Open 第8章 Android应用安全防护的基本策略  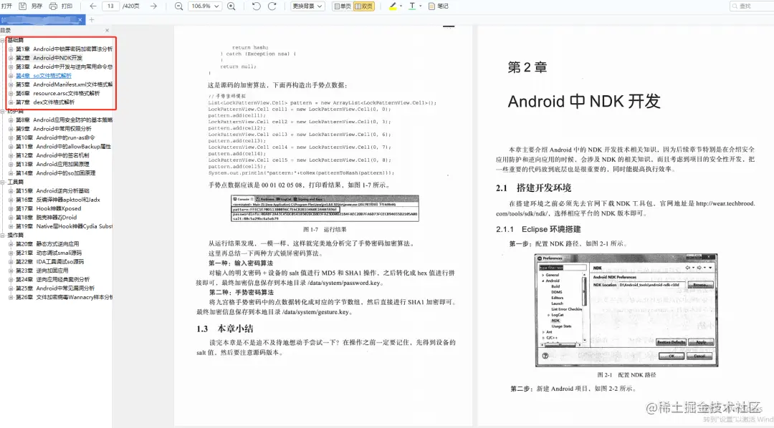pyautogui.click(x=64, y=120)
